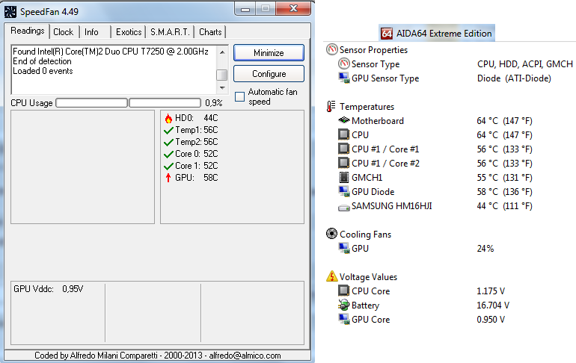576x363 pixels.
Task: Click the GPU fan 24% value
Action: tap(485, 249)
